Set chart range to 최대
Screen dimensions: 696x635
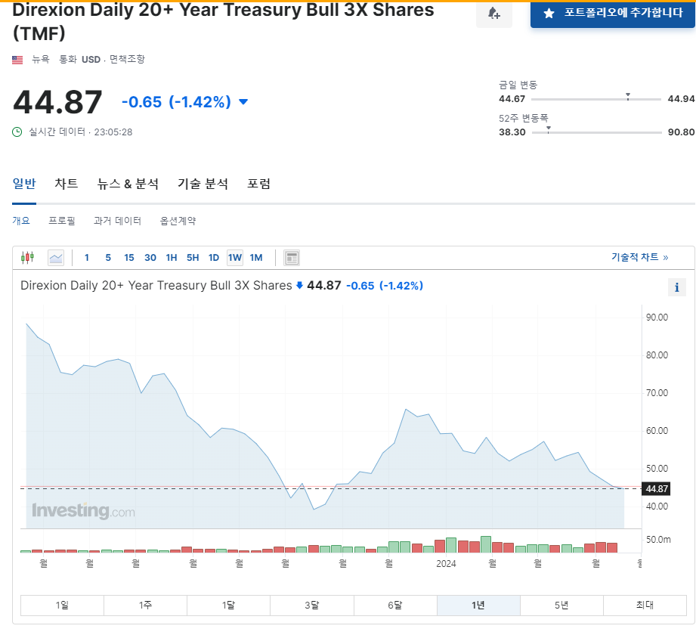[645, 606]
